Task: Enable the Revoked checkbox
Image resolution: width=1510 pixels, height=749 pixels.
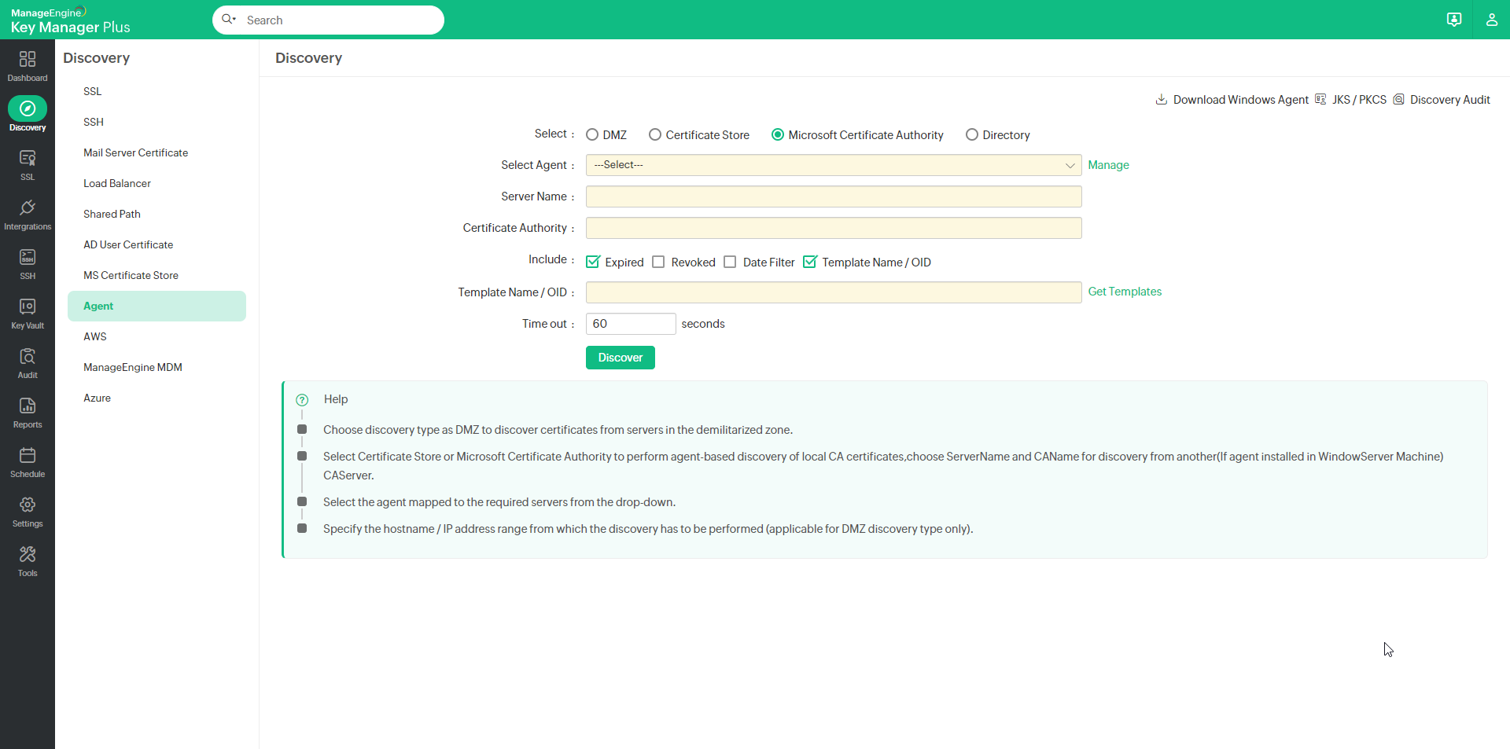Action: (658, 262)
